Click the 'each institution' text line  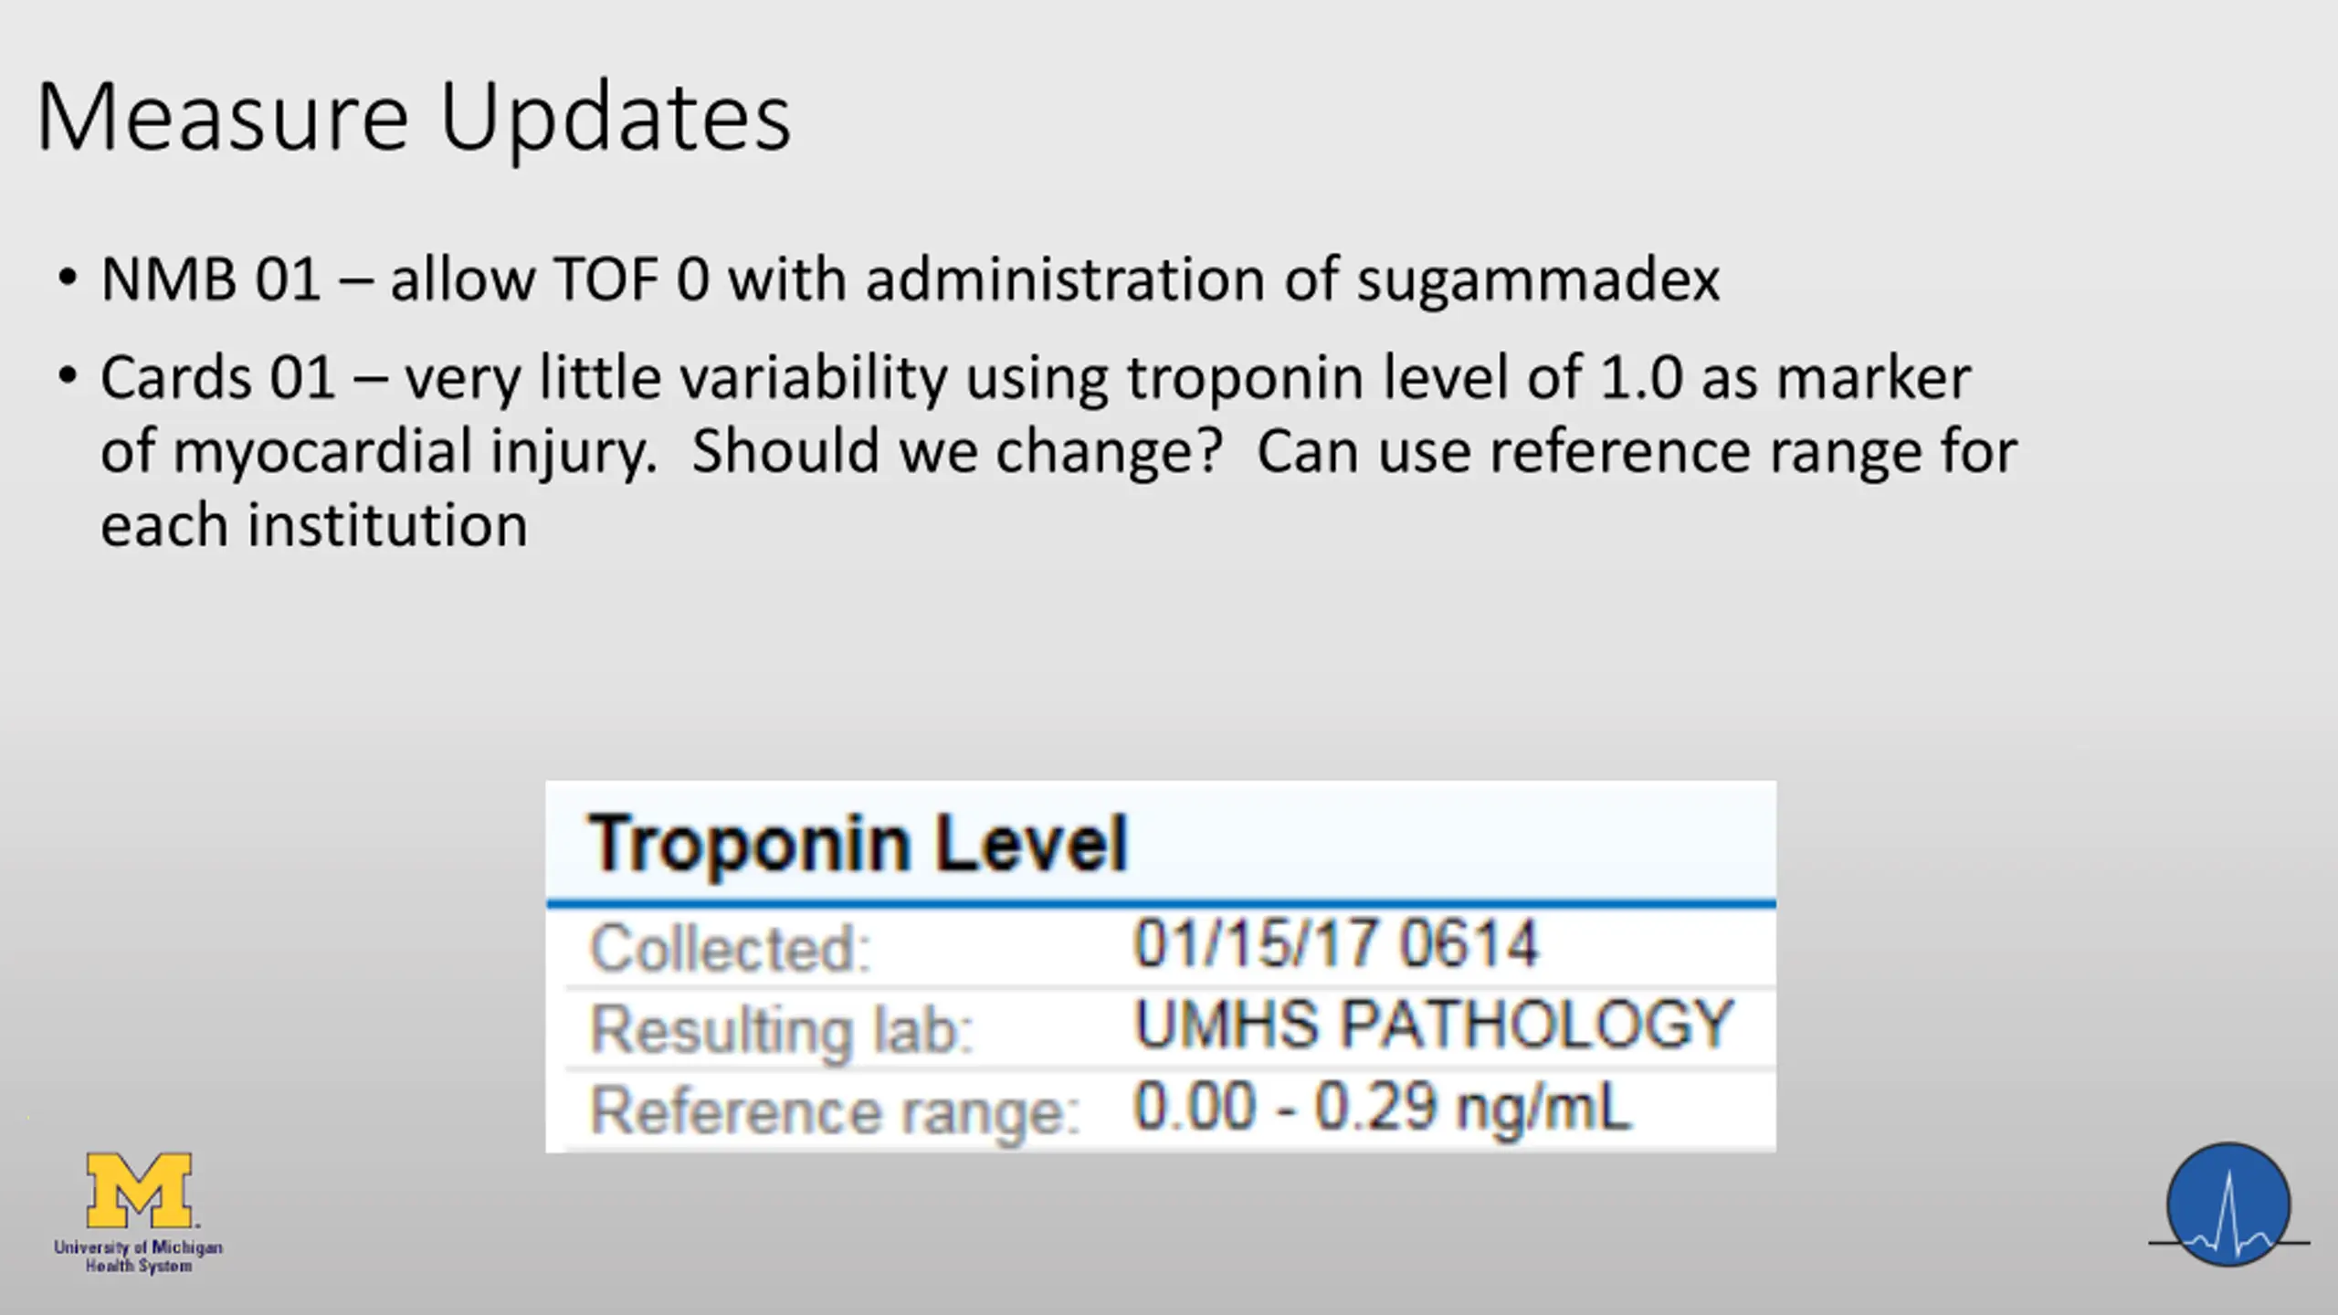point(314,525)
